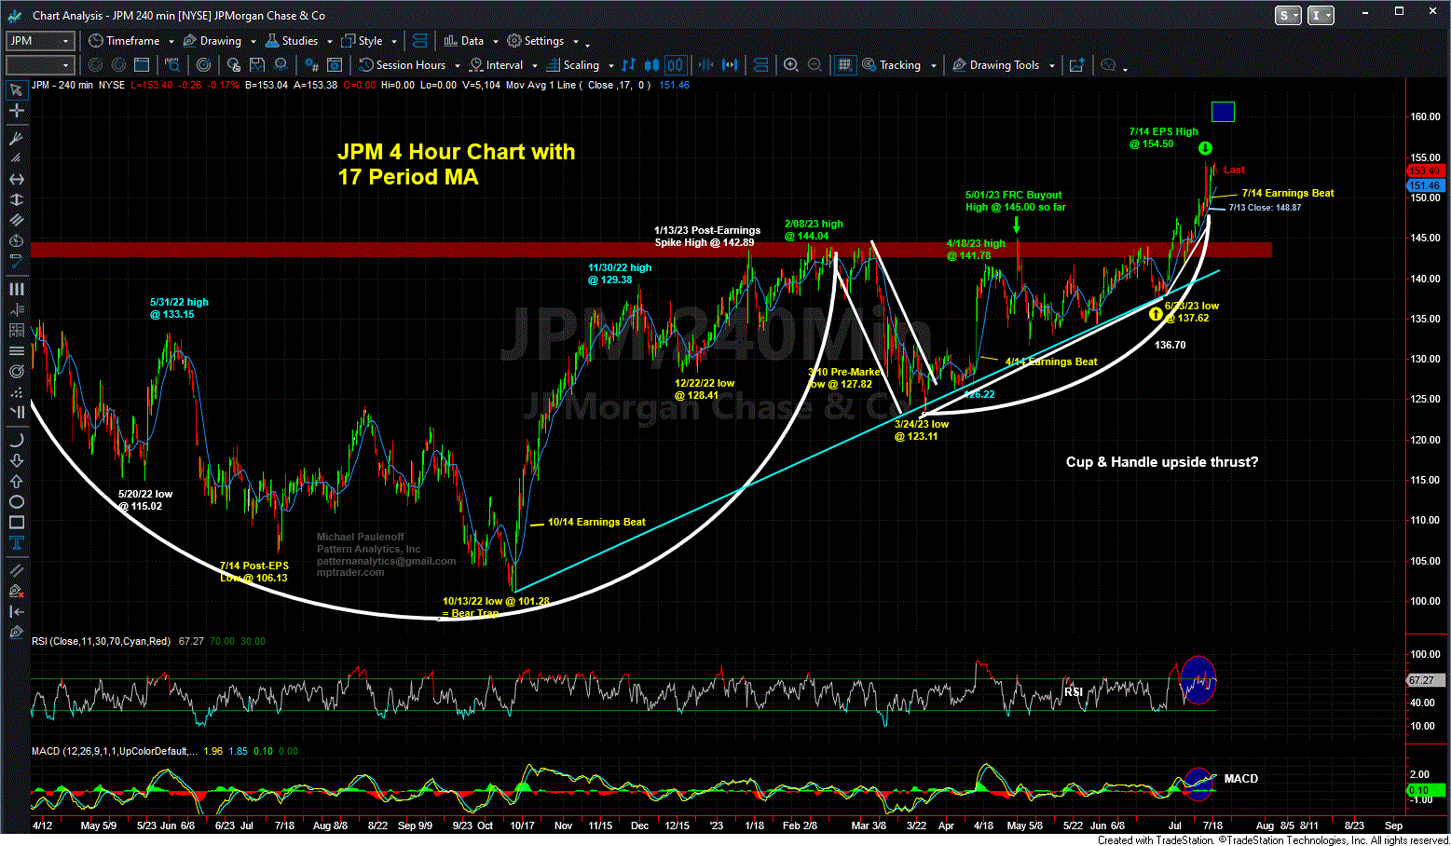The width and height of the screenshot is (1451, 846).
Task: Click the Session Hours button
Action: [x=403, y=65]
